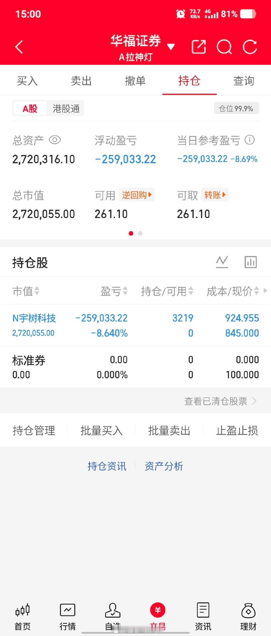
Task: Hide total assets with the eye icon
Action: 55,140
